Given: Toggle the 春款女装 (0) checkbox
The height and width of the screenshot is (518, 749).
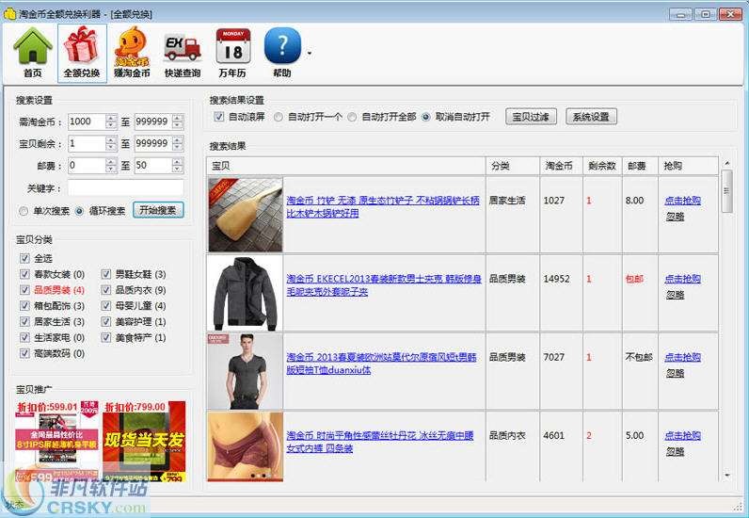Looking at the screenshot, I should click(24, 274).
